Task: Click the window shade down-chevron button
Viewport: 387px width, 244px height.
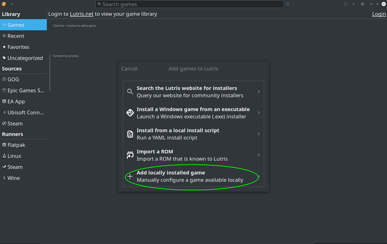Action: pyautogui.click(x=371, y=4)
